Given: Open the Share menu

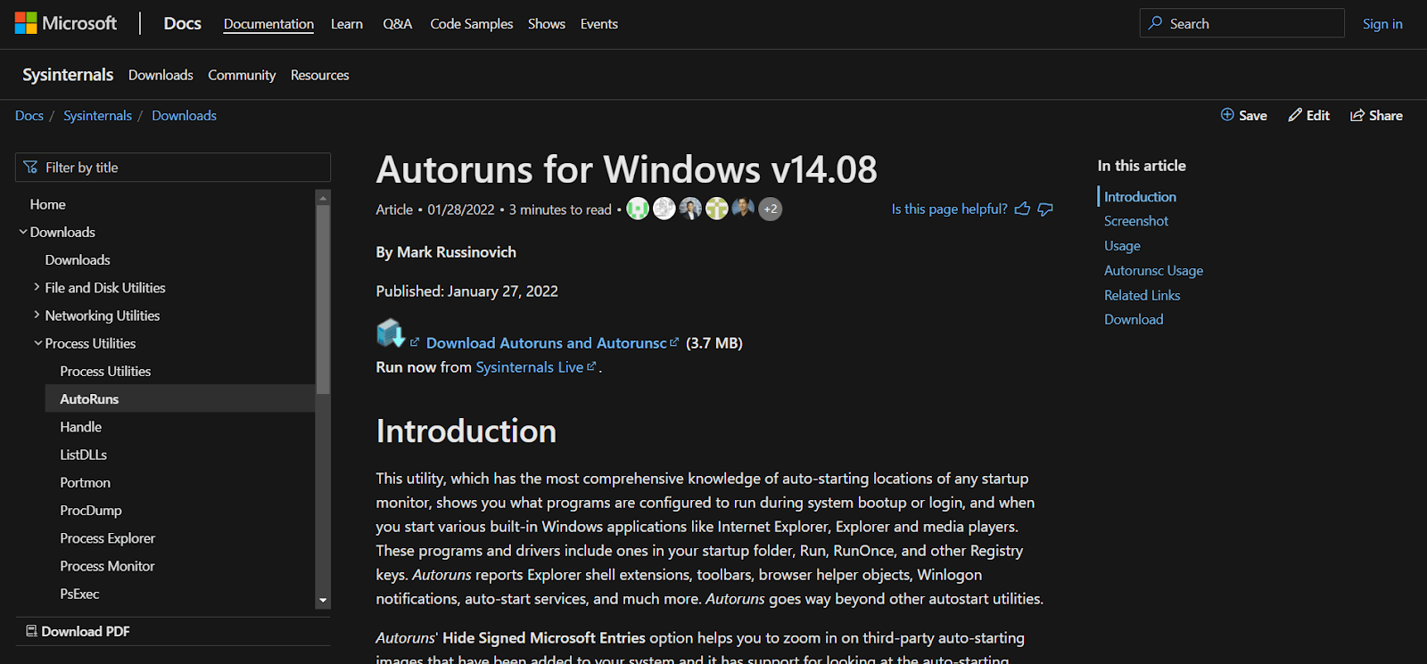Looking at the screenshot, I should 1376,115.
